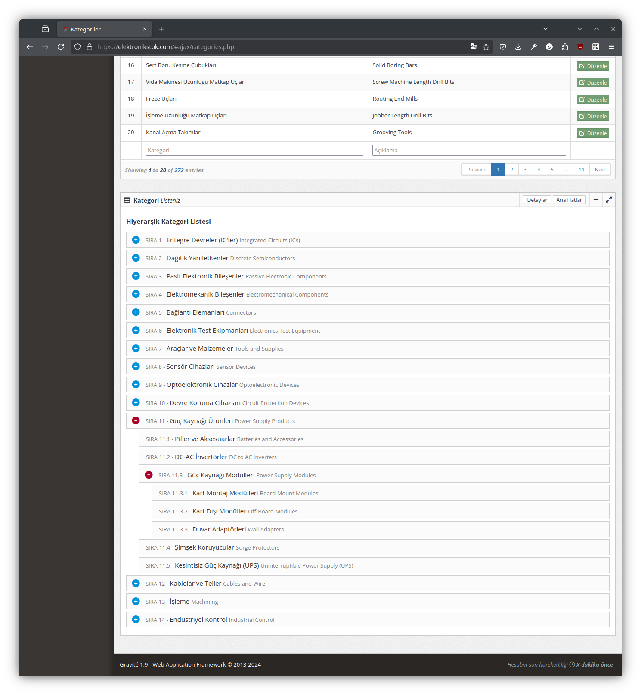Go to pagination page 4
The height and width of the screenshot is (695, 641).
point(539,170)
